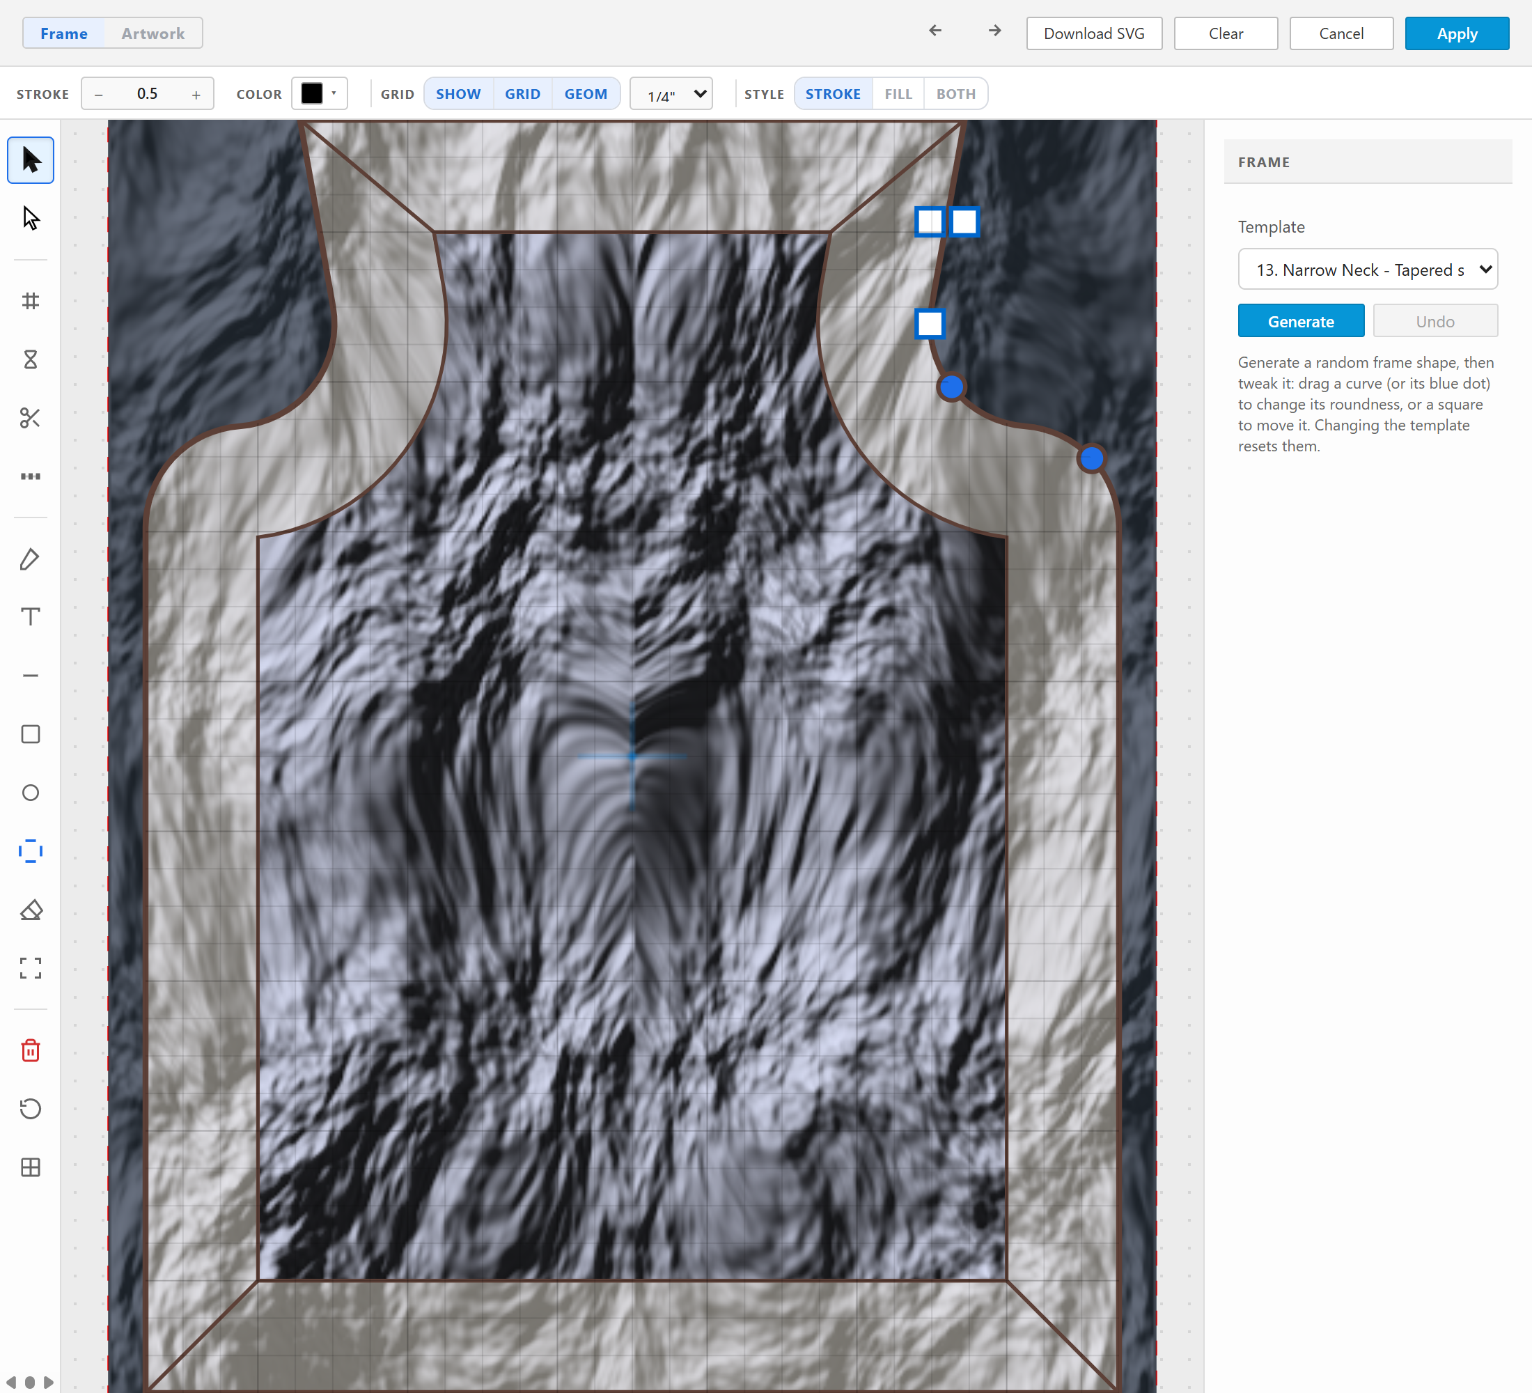Open the stroke color dropdown arrow
The image size is (1532, 1393).
pos(334,93)
